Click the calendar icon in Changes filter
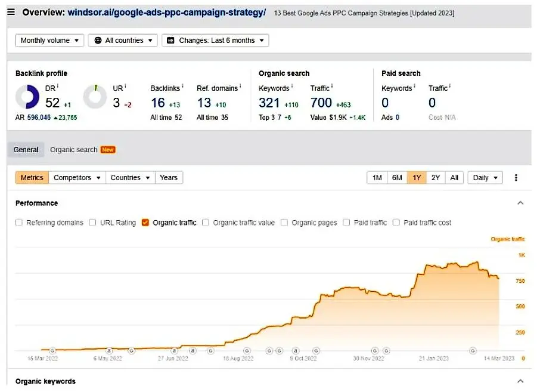The image size is (543, 392). pos(170,41)
